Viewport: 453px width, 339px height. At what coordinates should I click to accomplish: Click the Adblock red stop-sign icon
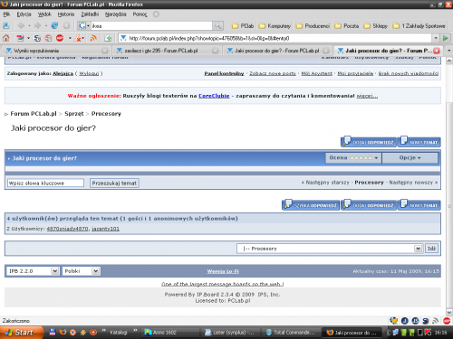(60, 38)
